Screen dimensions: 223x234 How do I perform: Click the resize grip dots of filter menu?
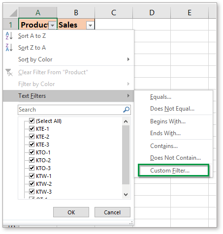(131, 223)
